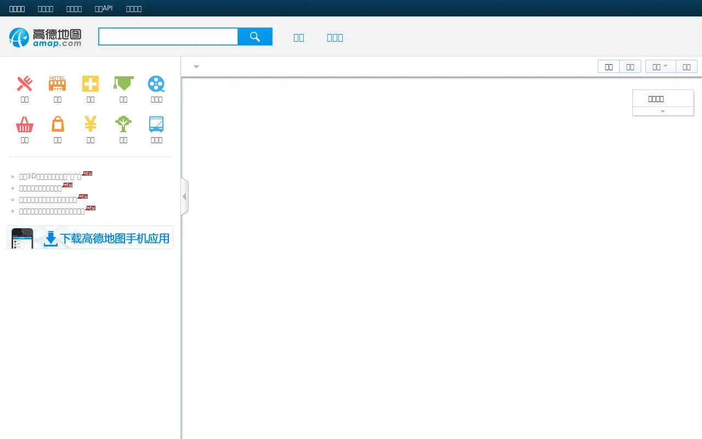Collapse the left sidebar with the arrow handle
Image resolution: width=702 pixels, height=439 pixels.
(x=185, y=196)
